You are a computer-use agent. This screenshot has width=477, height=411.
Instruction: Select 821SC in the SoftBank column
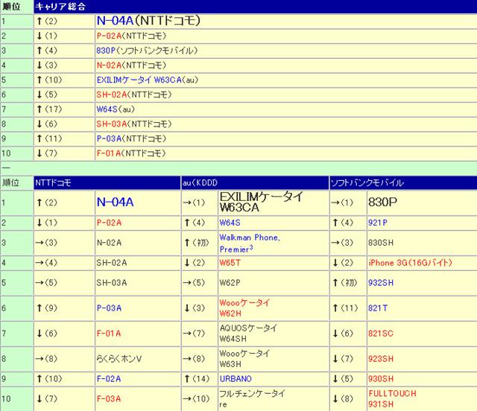coord(381,334)
